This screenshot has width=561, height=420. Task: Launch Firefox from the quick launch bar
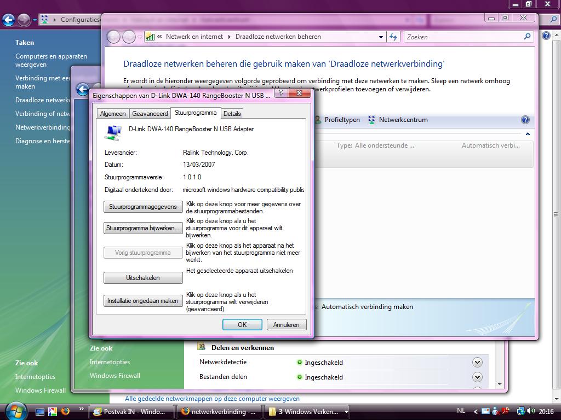(x=65, y=411)
